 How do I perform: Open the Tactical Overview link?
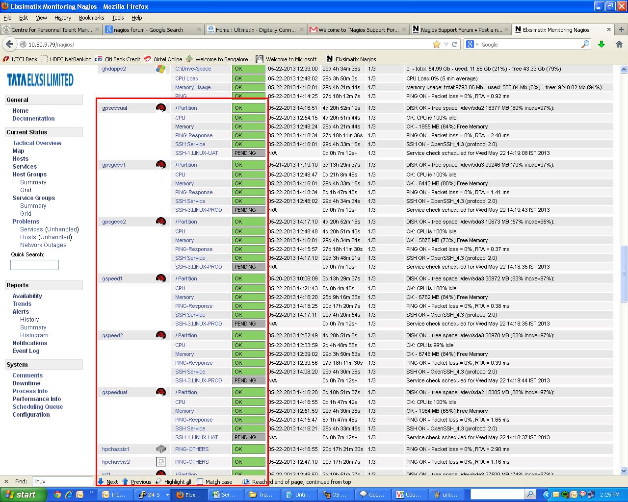click(x=37, y=143)
